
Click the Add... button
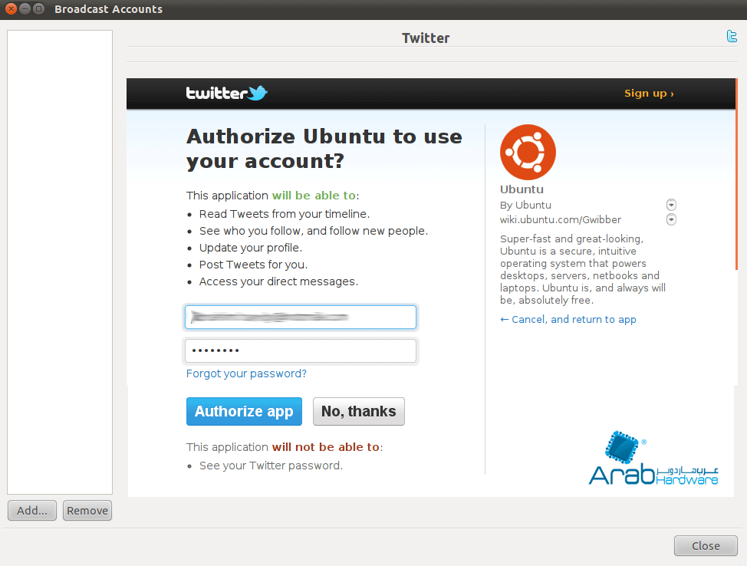pyautogui.click(x=32, y=511)
